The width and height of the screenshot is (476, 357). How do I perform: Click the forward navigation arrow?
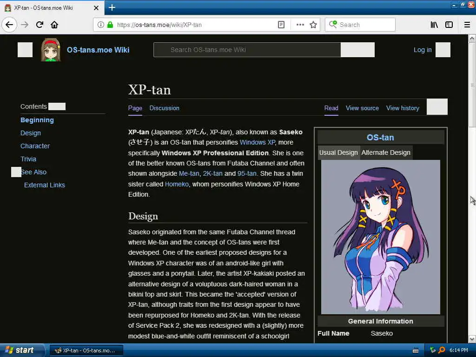tap(25, 25)
